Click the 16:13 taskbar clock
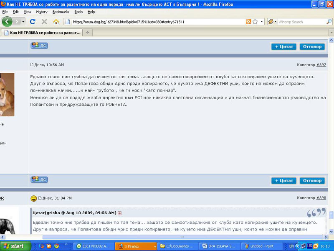The width and height of the screenshot is (334, 251). (325, 246)
